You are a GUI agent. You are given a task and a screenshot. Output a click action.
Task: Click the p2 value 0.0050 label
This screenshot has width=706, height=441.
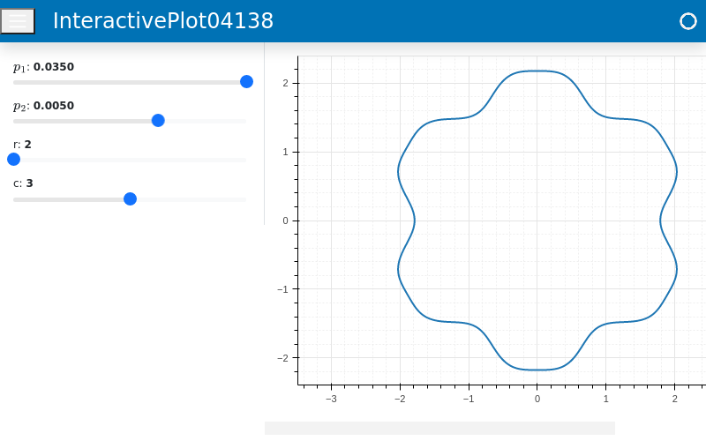coord(54,106)
